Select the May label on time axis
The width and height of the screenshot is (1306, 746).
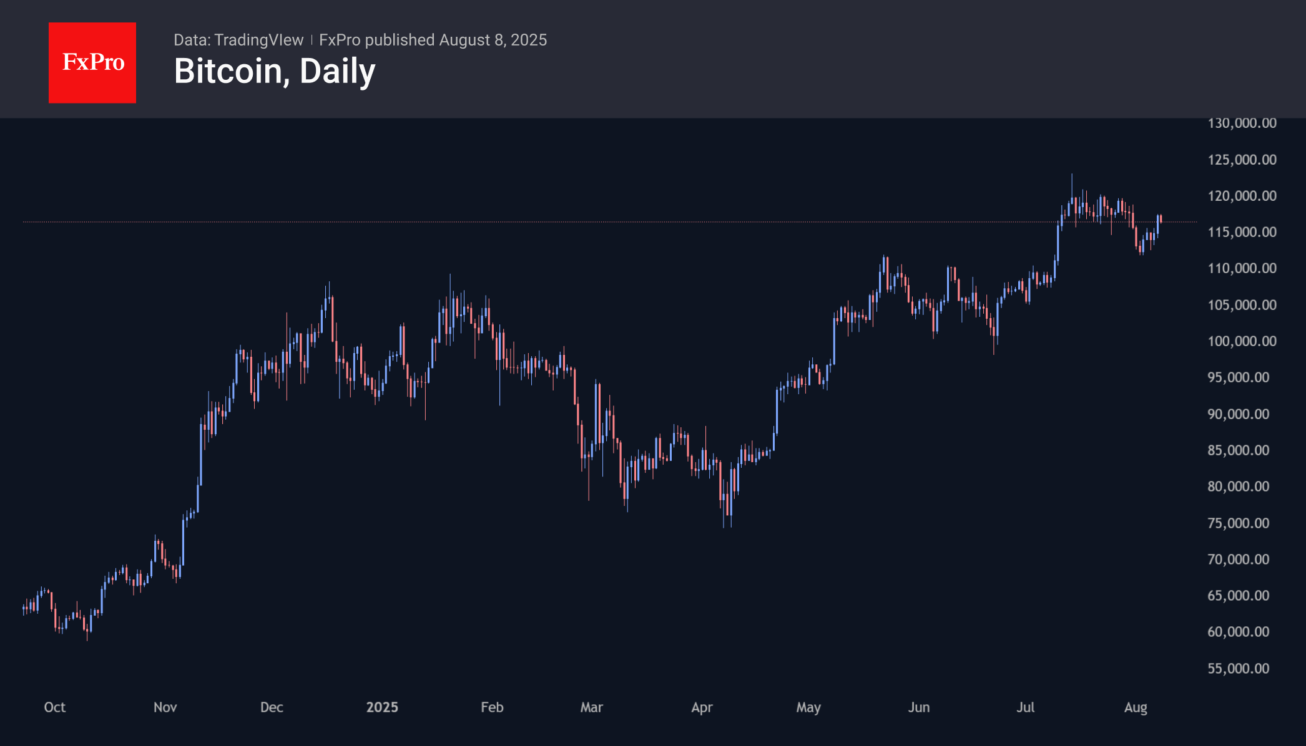click(x=808, y=707)
